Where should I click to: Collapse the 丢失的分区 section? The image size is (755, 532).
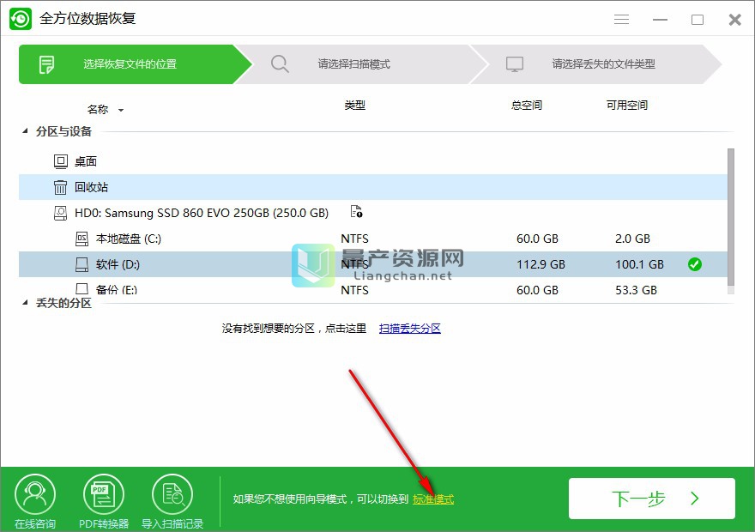25,302
